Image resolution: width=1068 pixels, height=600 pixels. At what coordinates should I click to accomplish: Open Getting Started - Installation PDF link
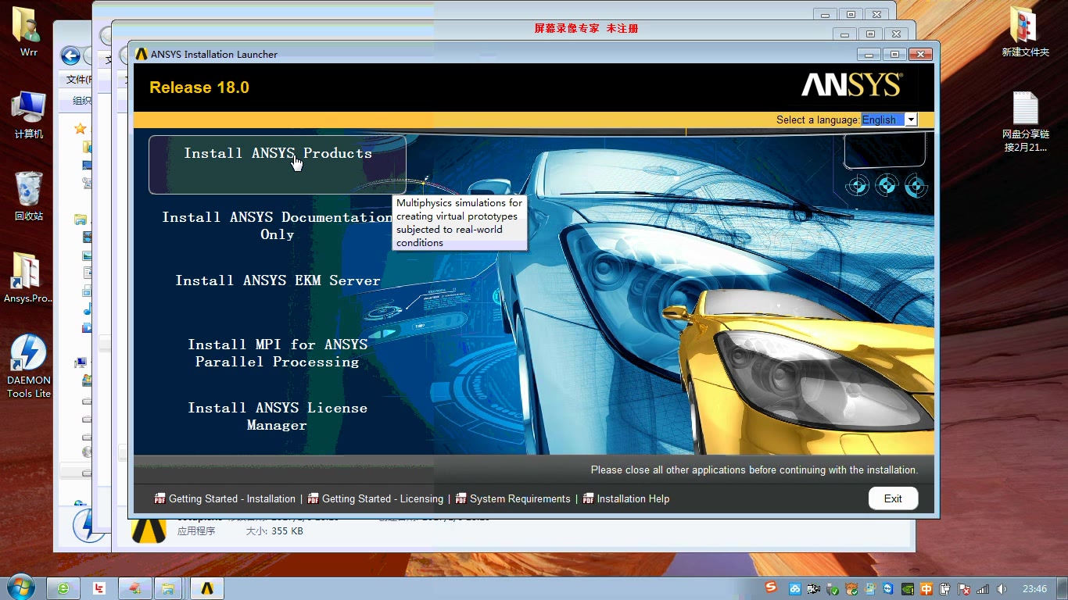[232, 498]
